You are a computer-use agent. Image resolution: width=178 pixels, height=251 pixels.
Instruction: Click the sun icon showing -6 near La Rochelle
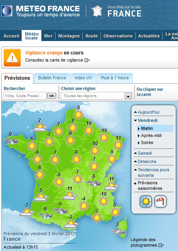pyautogui.click(x=40, y=175)
